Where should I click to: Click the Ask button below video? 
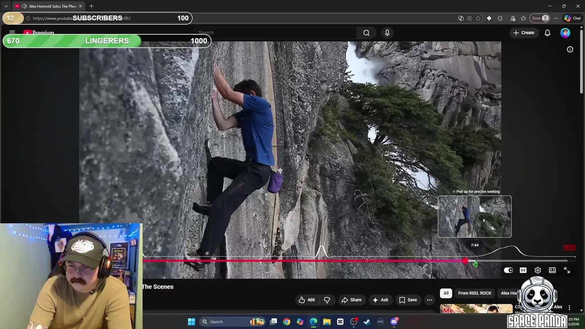[x=380, y=300]
